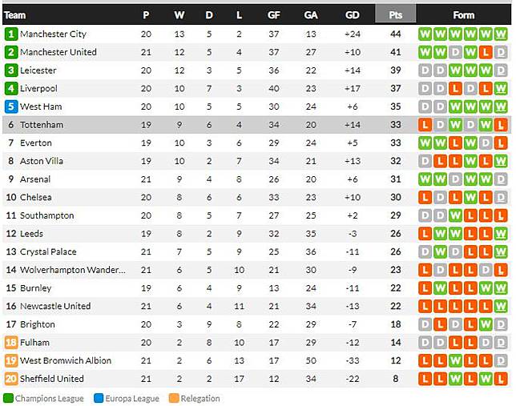Sort by the GD column header
This screenshot has width=516, height=406.
tap(353, 15)
